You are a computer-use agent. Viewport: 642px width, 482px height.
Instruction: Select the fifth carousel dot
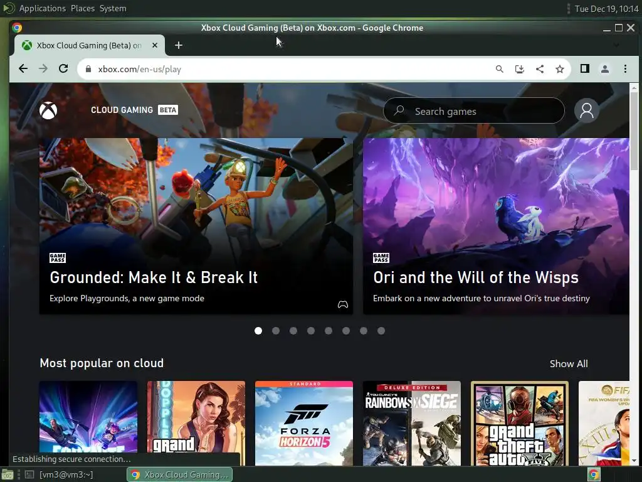coord(329,331)
